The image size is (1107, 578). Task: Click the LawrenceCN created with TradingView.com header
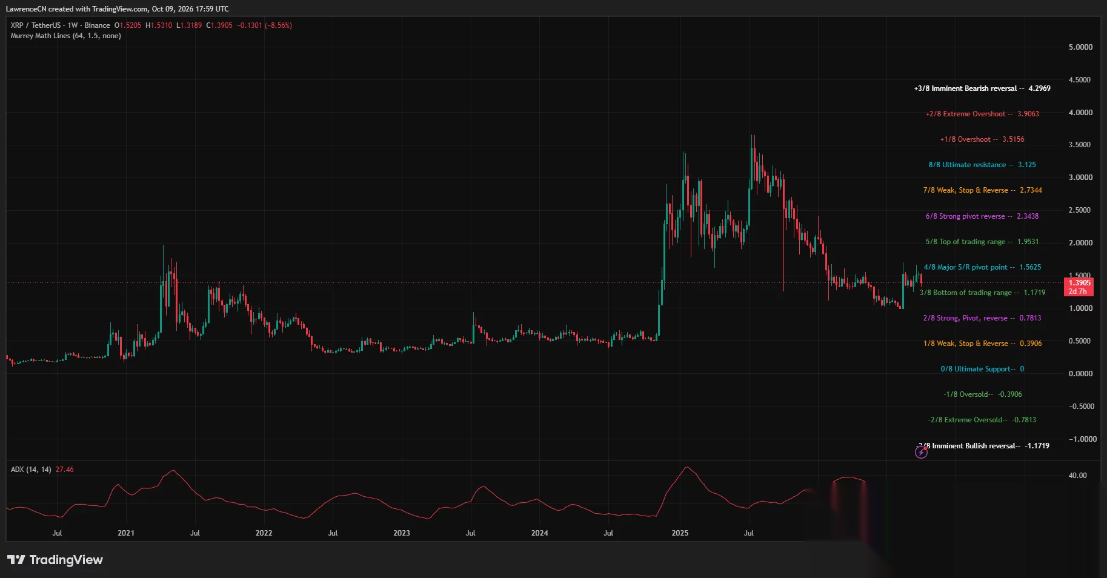coord(117,9)
